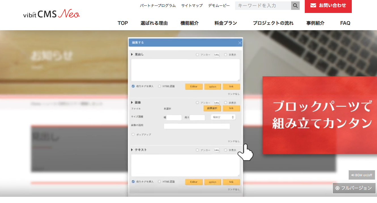
Task: Collapse the 見出し section triangle
Action: pyautogui.click(x=132, y=54)
